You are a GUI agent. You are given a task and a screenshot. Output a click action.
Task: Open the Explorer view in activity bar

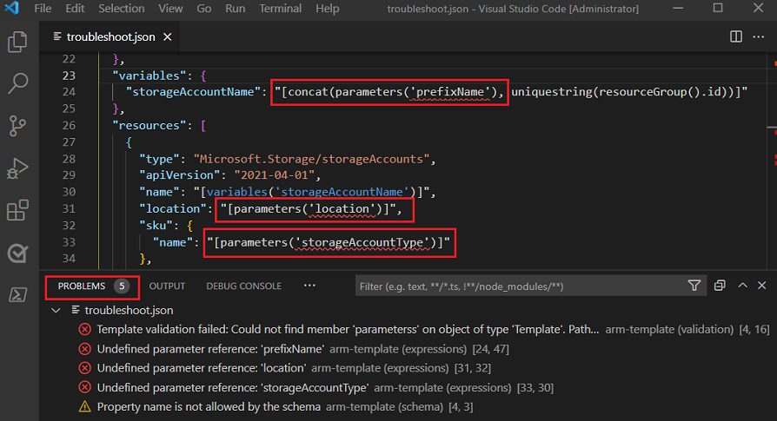click(x=17, y=42)
